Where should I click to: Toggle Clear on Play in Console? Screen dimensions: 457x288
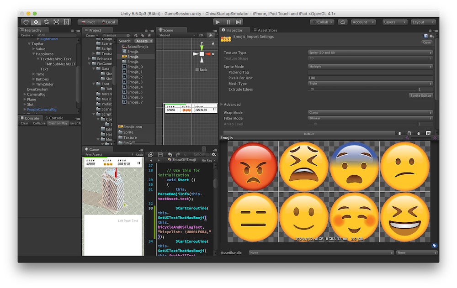[58, 123]
